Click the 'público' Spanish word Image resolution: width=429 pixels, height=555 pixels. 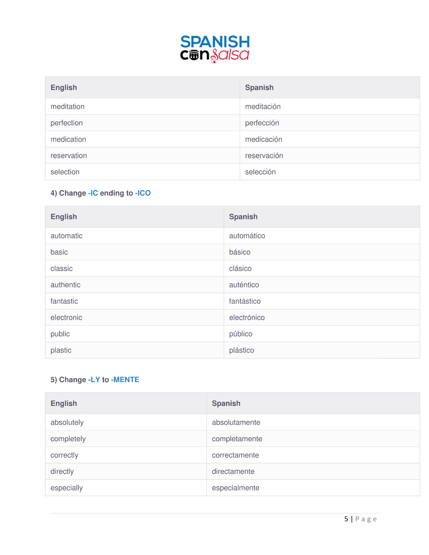[240, 334]
